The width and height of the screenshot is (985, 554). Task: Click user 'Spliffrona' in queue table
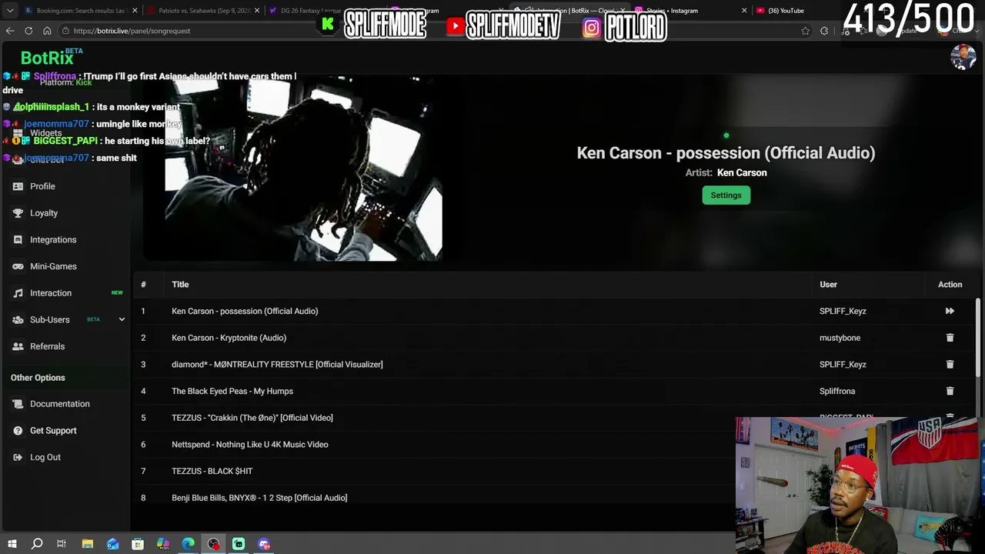point(837,391)
